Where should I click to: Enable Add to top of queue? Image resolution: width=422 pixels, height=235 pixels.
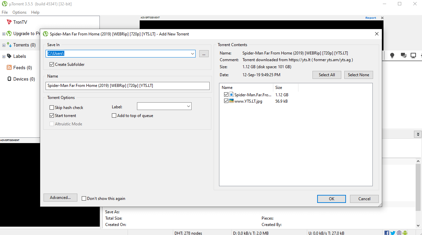click(114, 115)
